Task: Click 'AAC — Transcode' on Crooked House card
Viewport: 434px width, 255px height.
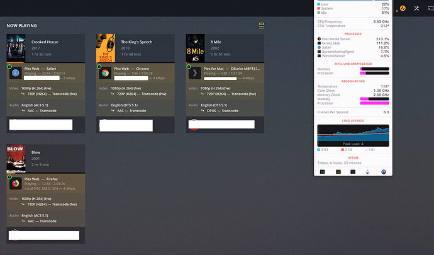Action: coord(42,111)
